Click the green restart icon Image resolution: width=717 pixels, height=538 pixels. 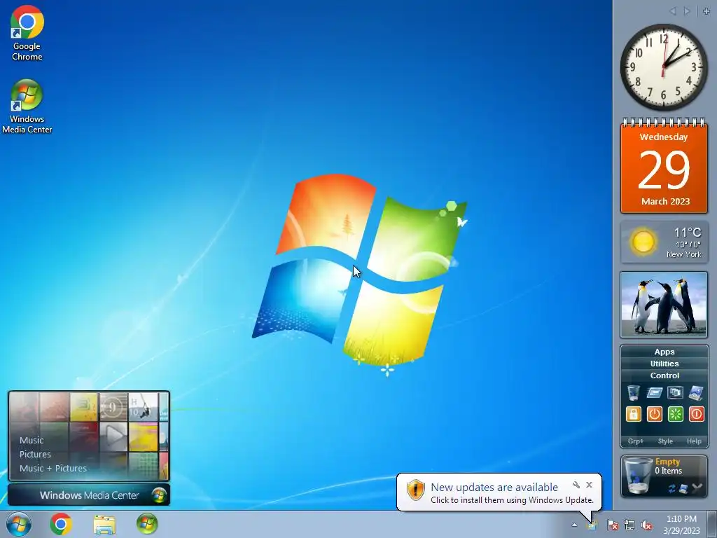(x=676, y=414)
